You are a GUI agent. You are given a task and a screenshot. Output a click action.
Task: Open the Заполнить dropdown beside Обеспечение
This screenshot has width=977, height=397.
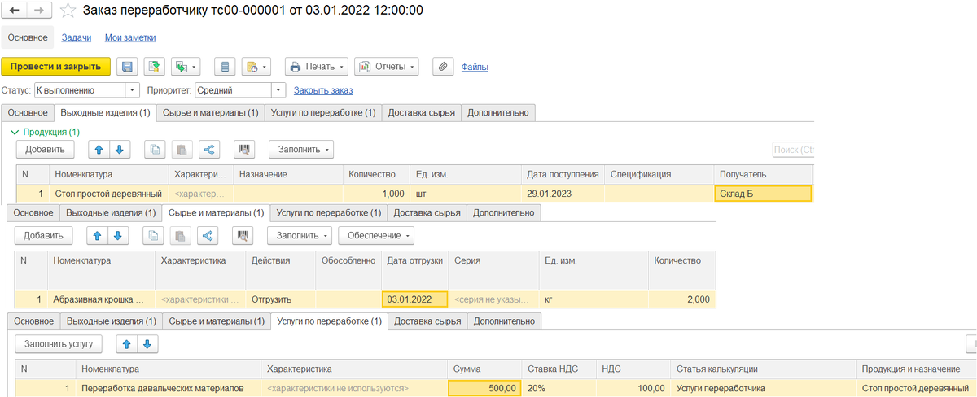coord(300,235)
